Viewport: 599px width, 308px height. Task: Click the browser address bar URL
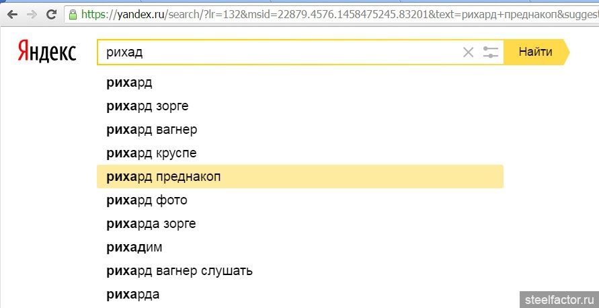pos(331,15)
